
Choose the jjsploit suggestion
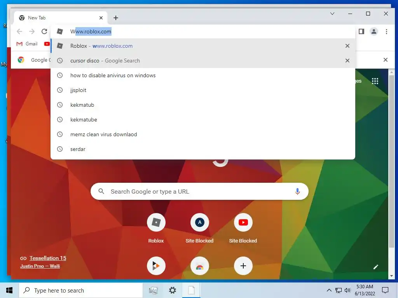(x=203, y=90)
